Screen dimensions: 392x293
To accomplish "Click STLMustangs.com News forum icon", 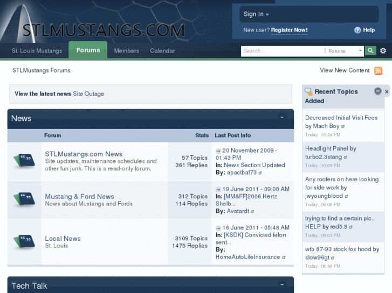I will click(x=24, y=161).
